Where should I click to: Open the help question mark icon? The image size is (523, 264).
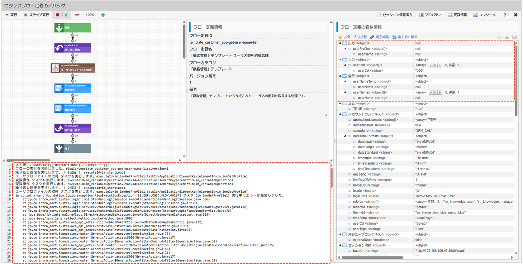[x=505, y=15]
